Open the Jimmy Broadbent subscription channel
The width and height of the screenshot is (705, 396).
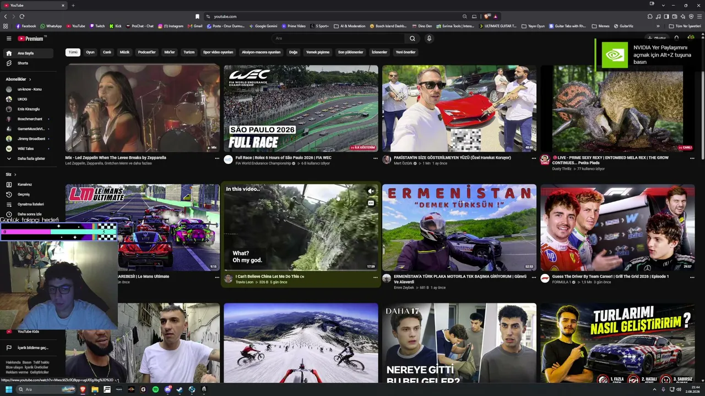pos(30,139)
